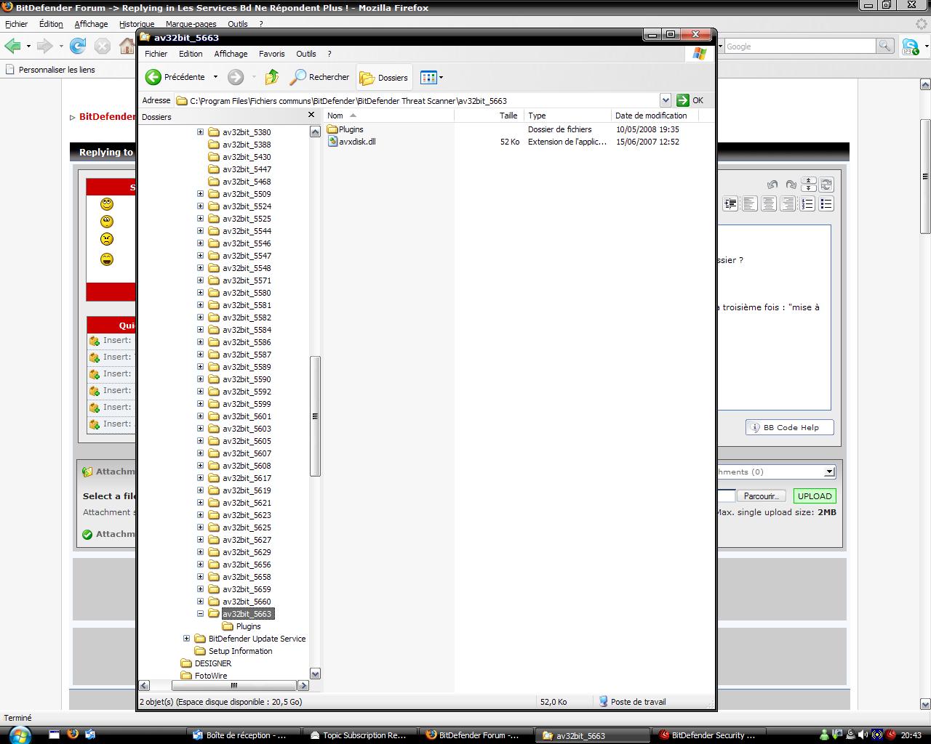Viewport: 931px width, 744px height.
Task: Switch to Topic Subscription taskbar item
Action: click(x=360, y=735)
